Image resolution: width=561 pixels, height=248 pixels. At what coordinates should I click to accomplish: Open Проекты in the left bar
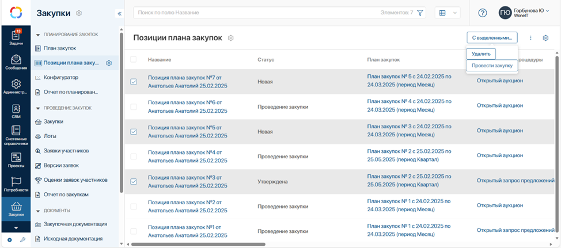tap(16, 159)
